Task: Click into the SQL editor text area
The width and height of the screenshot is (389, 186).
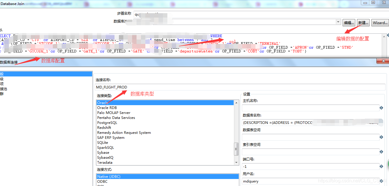Action: (191, 45)
